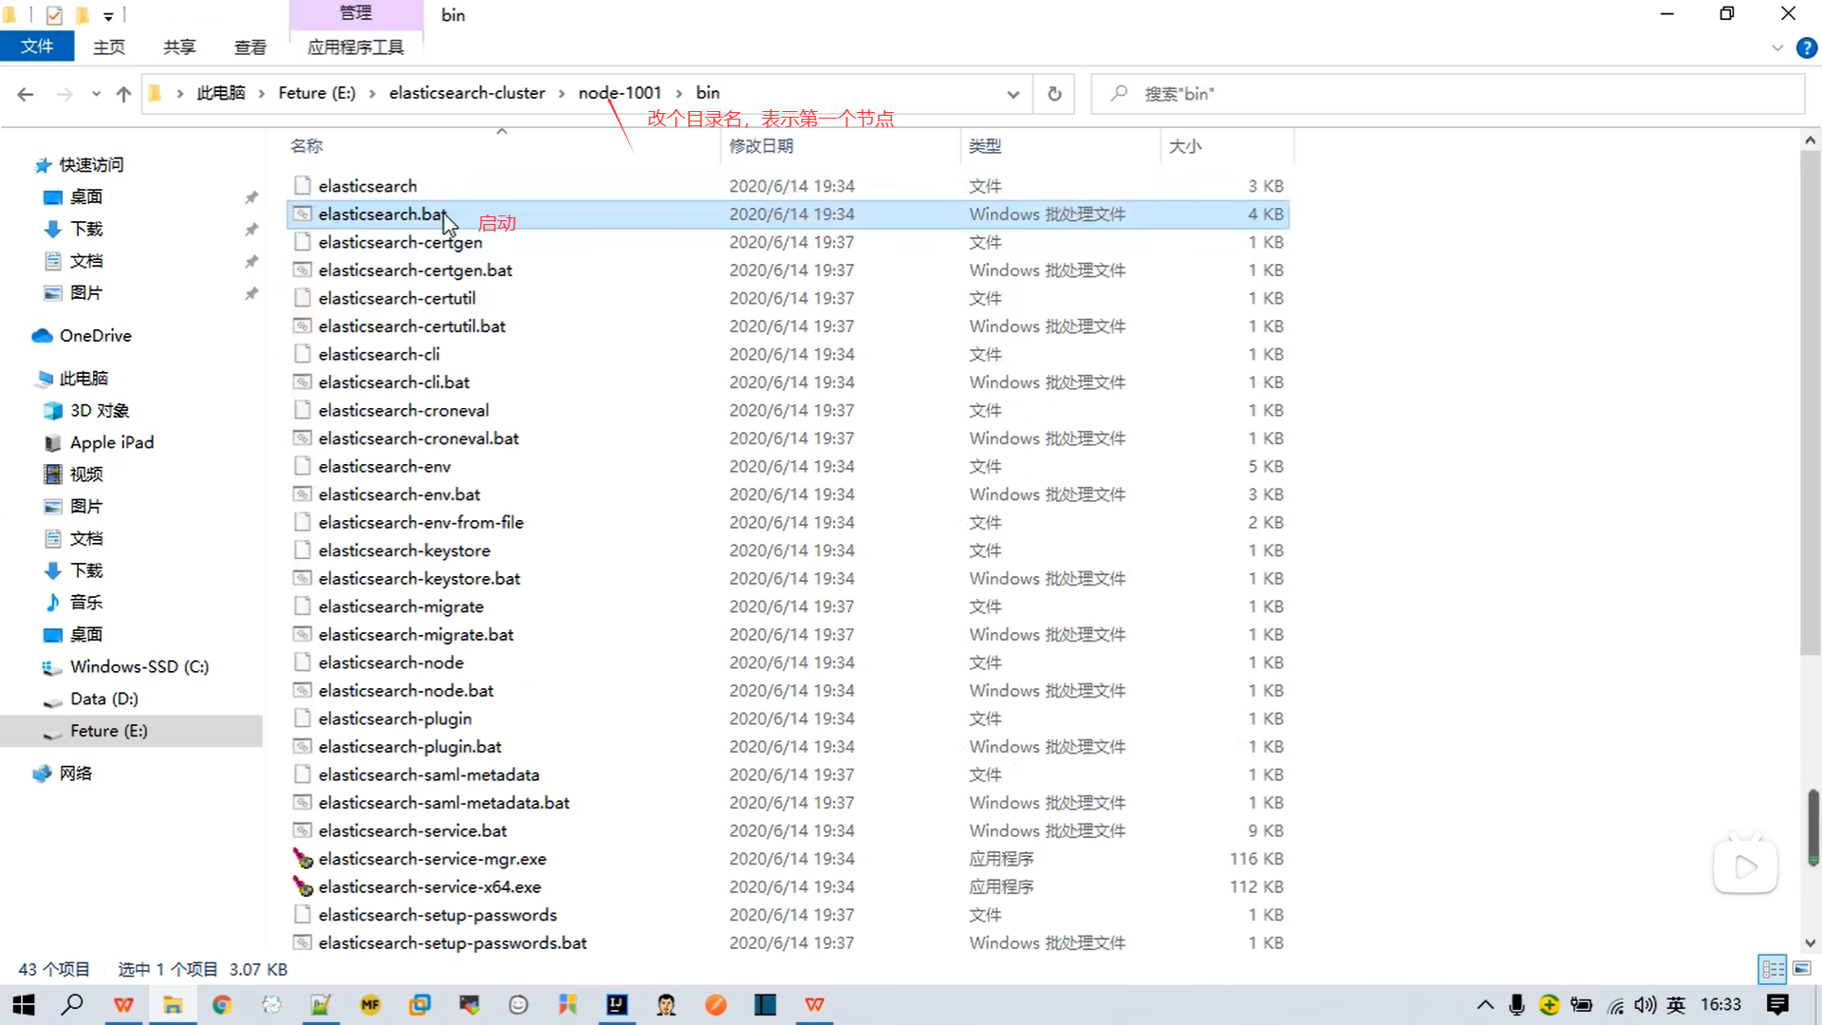Open the 文件 menu tab

pyautogui.click(x=37, y=47)
